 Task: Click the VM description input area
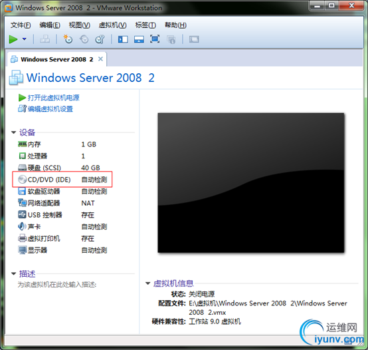point(57,285)
